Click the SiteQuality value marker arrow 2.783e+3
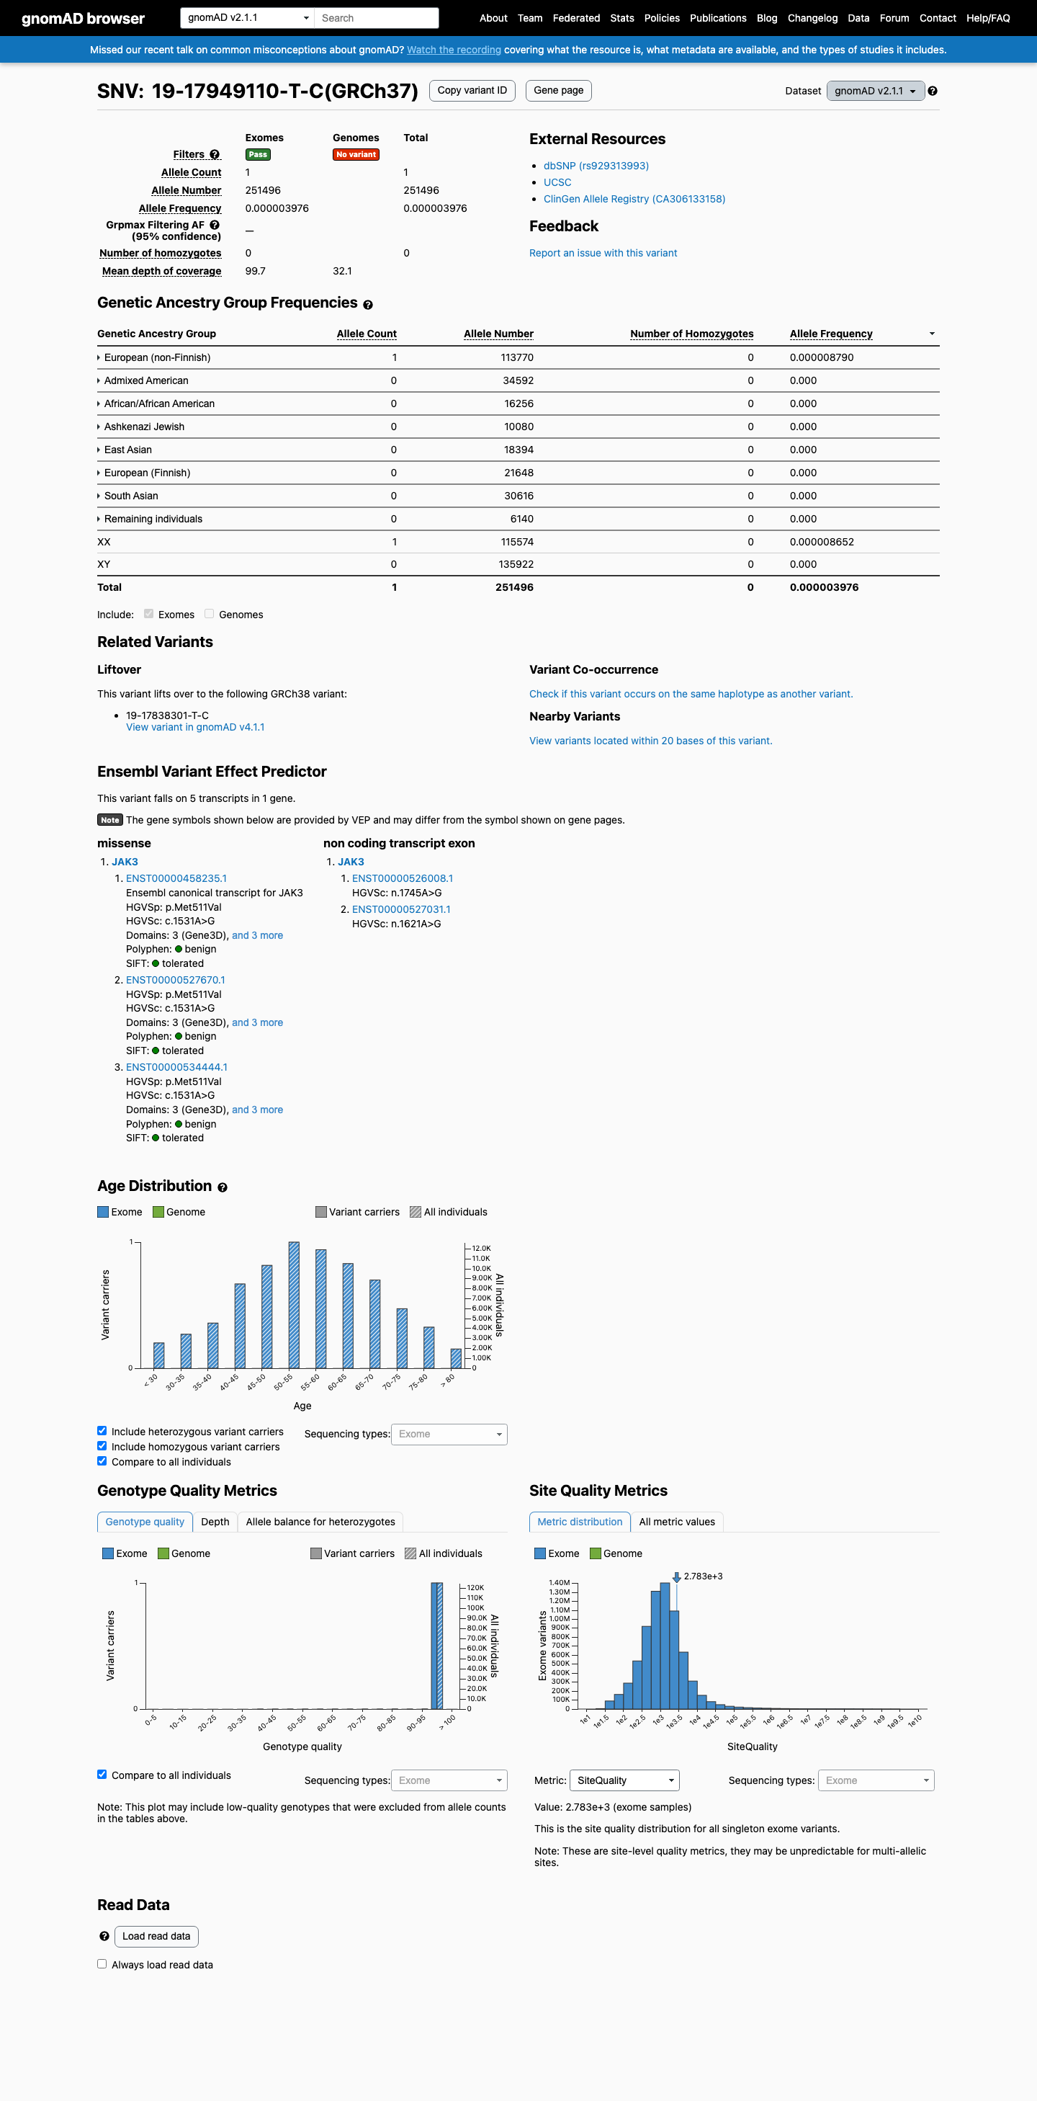Screen dimensions: 1037x2101 677,1576
